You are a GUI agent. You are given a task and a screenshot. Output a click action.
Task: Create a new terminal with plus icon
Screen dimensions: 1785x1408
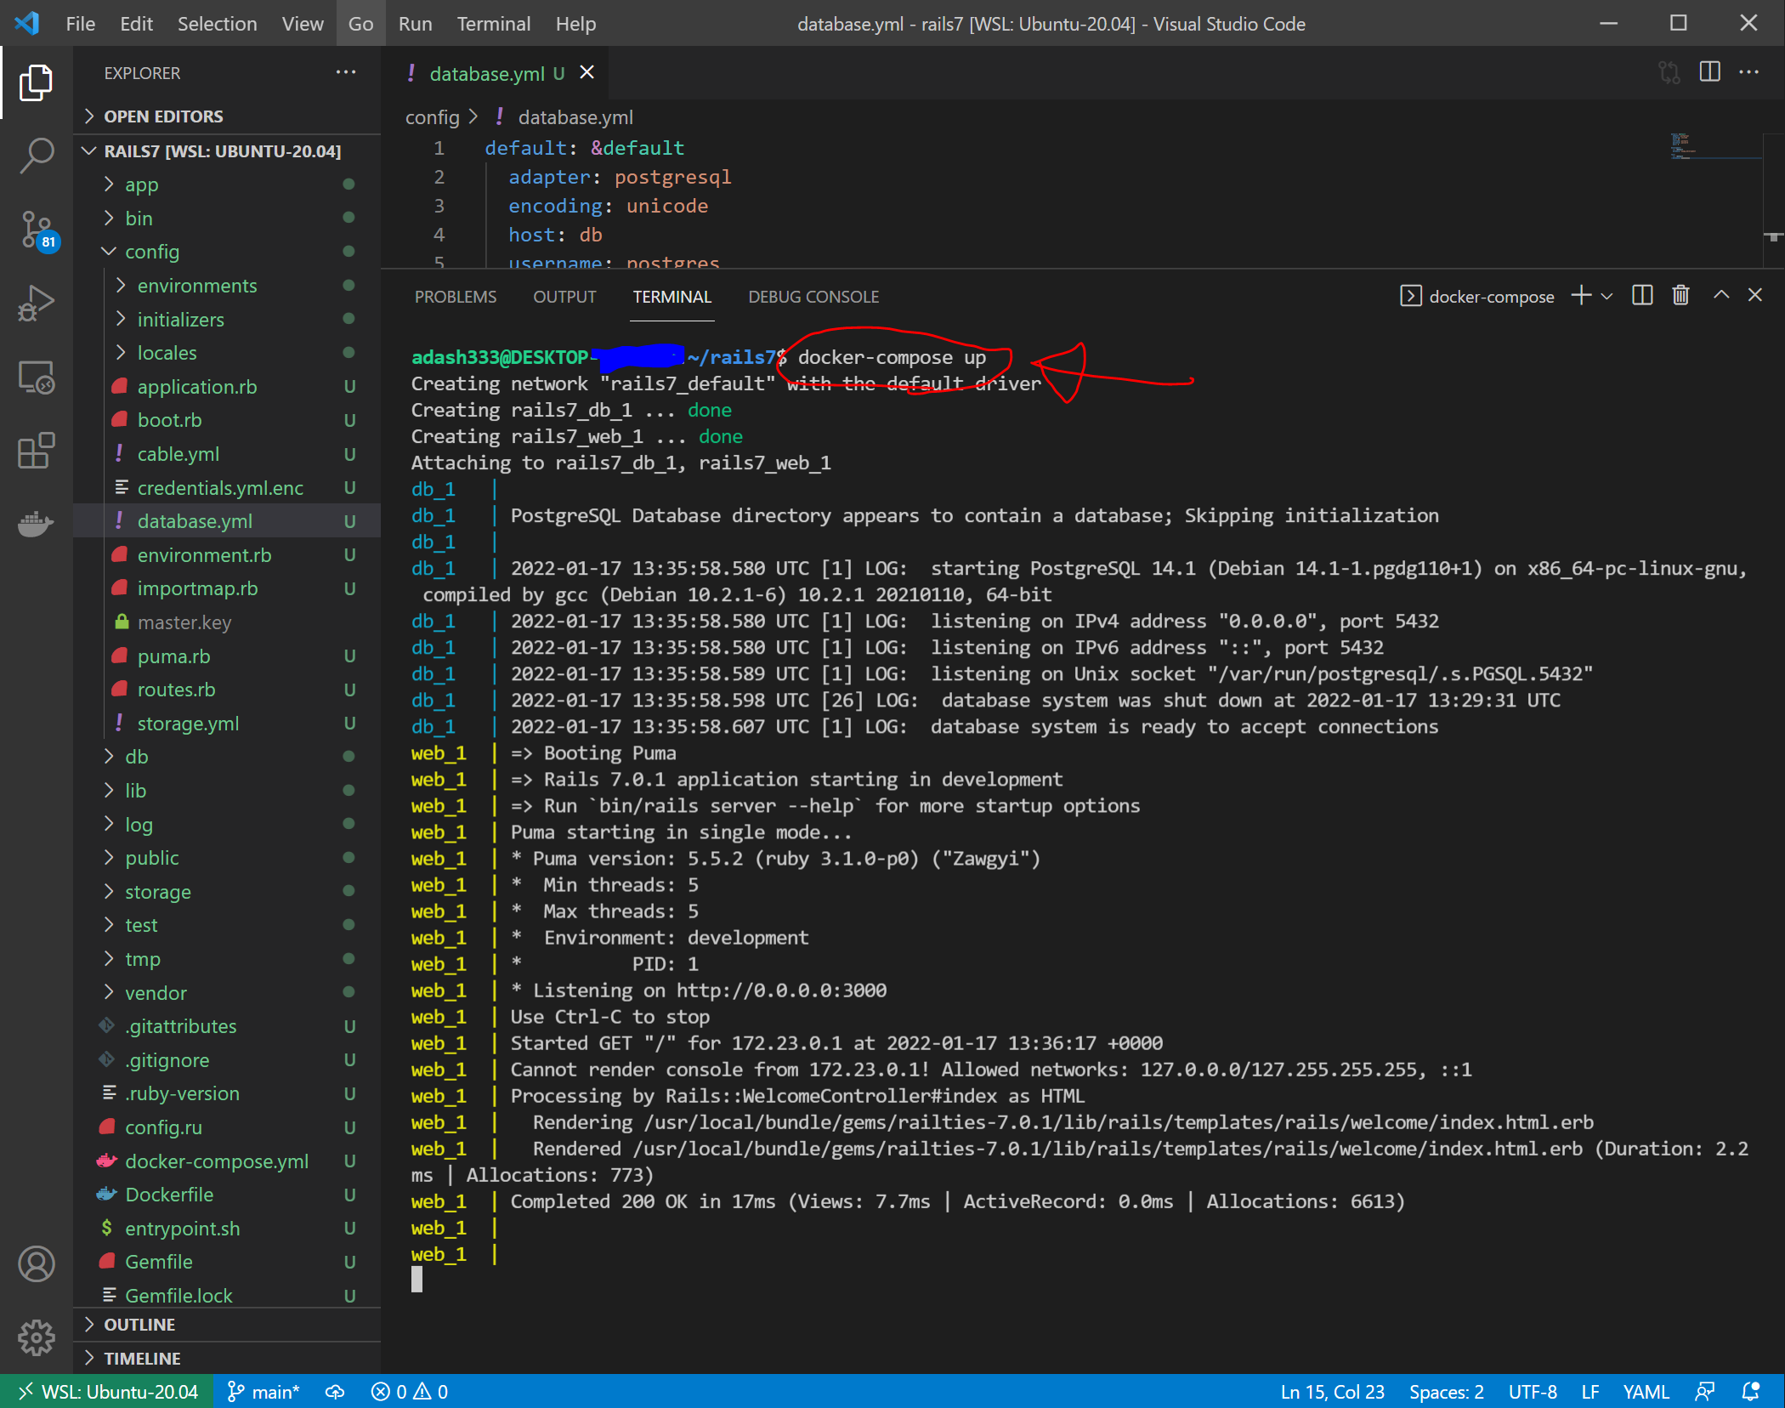click(1581, 296)
